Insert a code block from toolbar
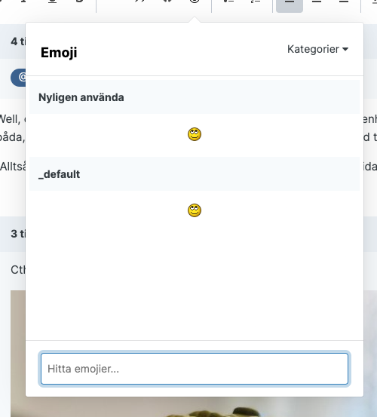Image resolution: width=377 pixels, height=417 pixels. click(x=167, y=2)
